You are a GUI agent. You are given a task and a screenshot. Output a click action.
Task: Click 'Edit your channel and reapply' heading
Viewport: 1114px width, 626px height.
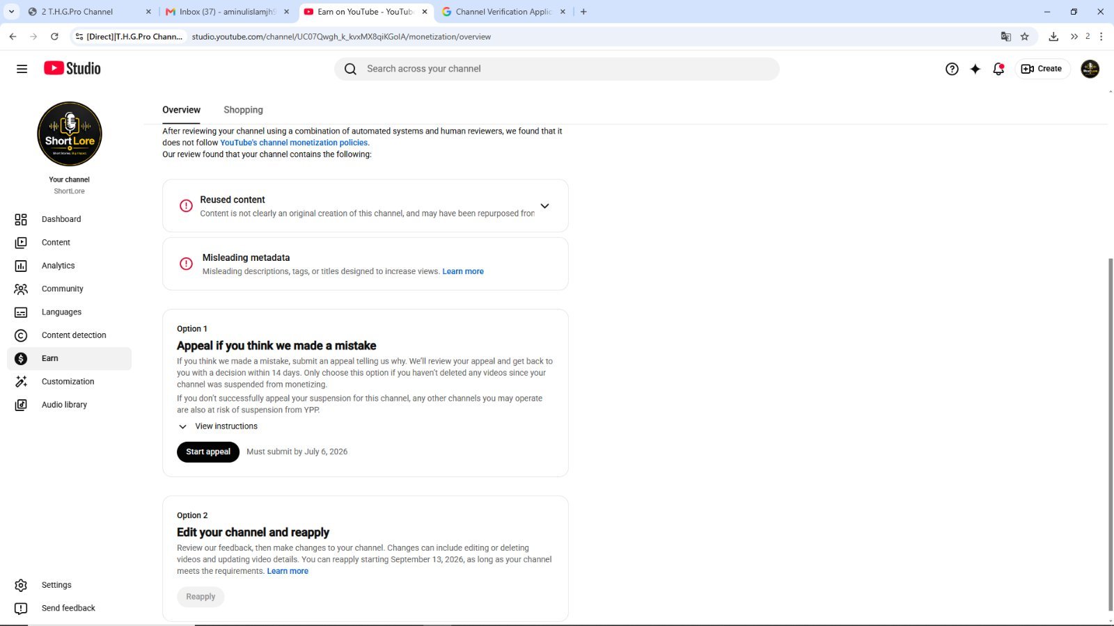[x=253, y=533]
